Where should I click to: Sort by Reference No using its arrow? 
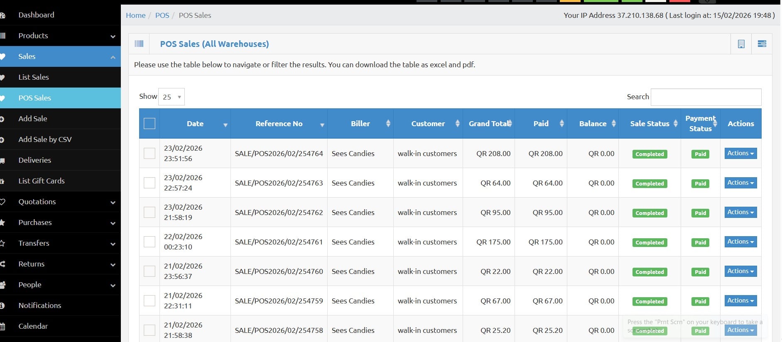coord(322,125)
